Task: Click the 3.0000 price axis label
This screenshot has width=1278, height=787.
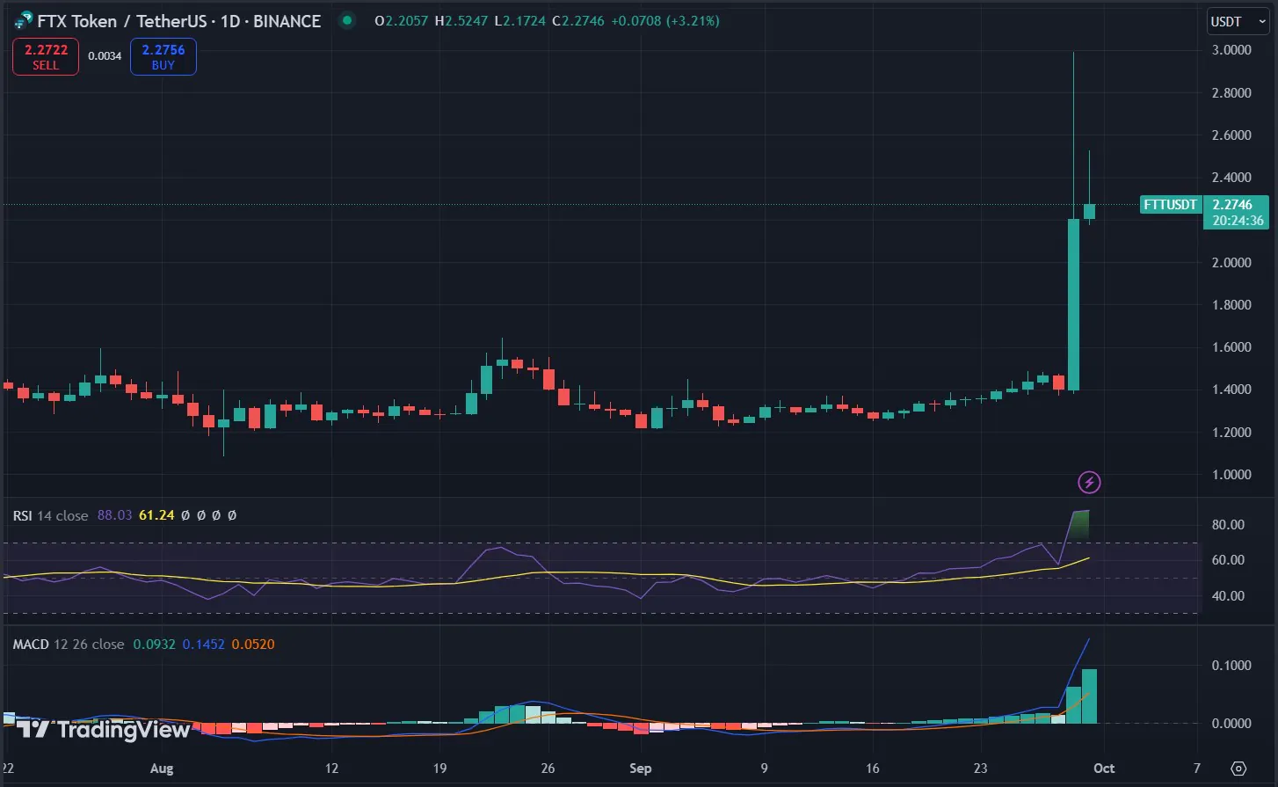Action: coord(1231,50)
